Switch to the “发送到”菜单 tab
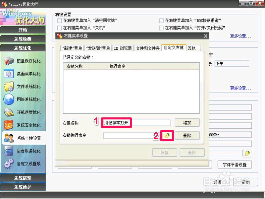 [x=98, y=48]
